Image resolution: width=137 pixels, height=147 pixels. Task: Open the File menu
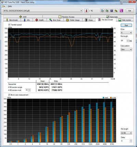(4, 6)
